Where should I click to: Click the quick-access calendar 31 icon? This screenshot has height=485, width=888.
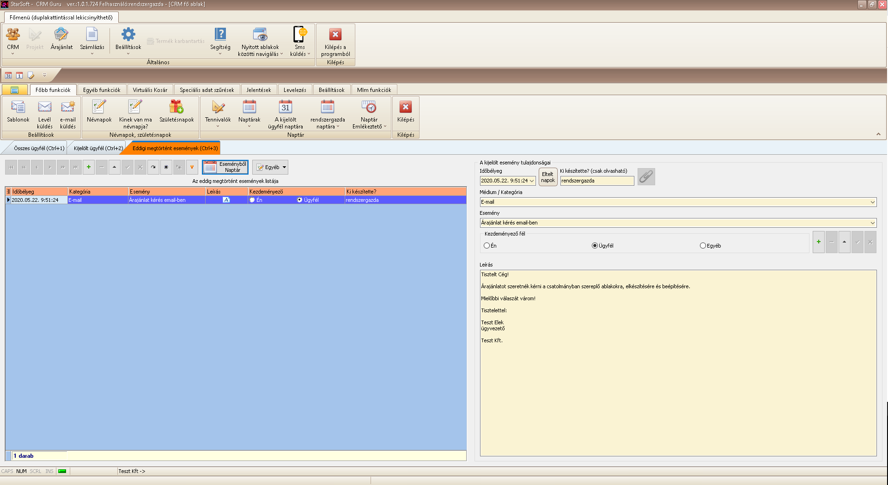tap(8, 75)
